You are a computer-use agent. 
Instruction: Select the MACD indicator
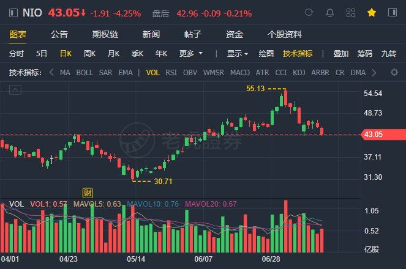click(240, 73)
